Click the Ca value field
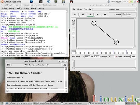The height and width of the screenshot is (105, 140). (x=87, y=56)
